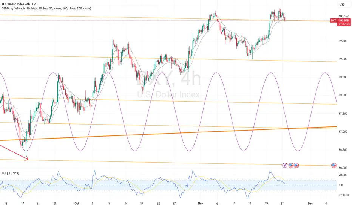This screenshot has width=352, height=207.
Task: Click the CCI 200.00 scale value
Action: [343, 175]
